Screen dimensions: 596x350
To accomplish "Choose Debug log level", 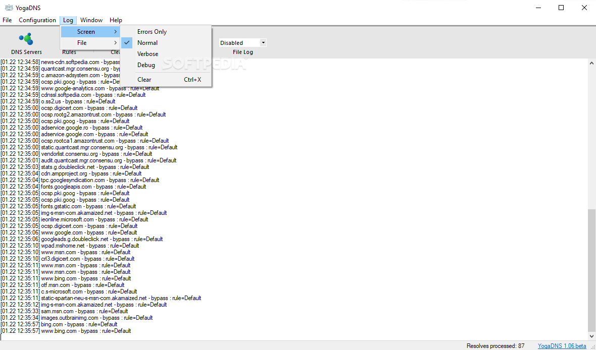I will [x=166, y=65].
